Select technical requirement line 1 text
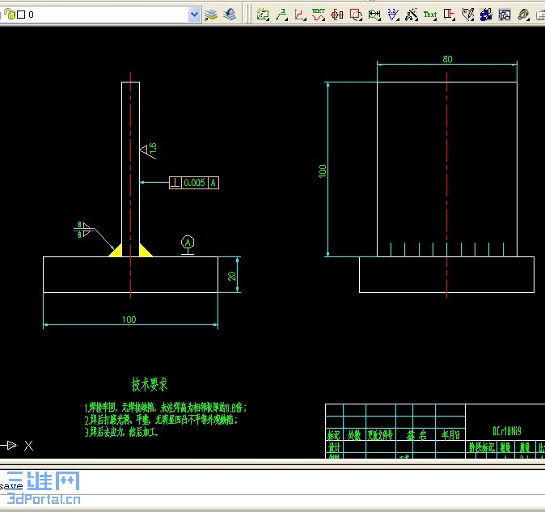 pos(166,408)
